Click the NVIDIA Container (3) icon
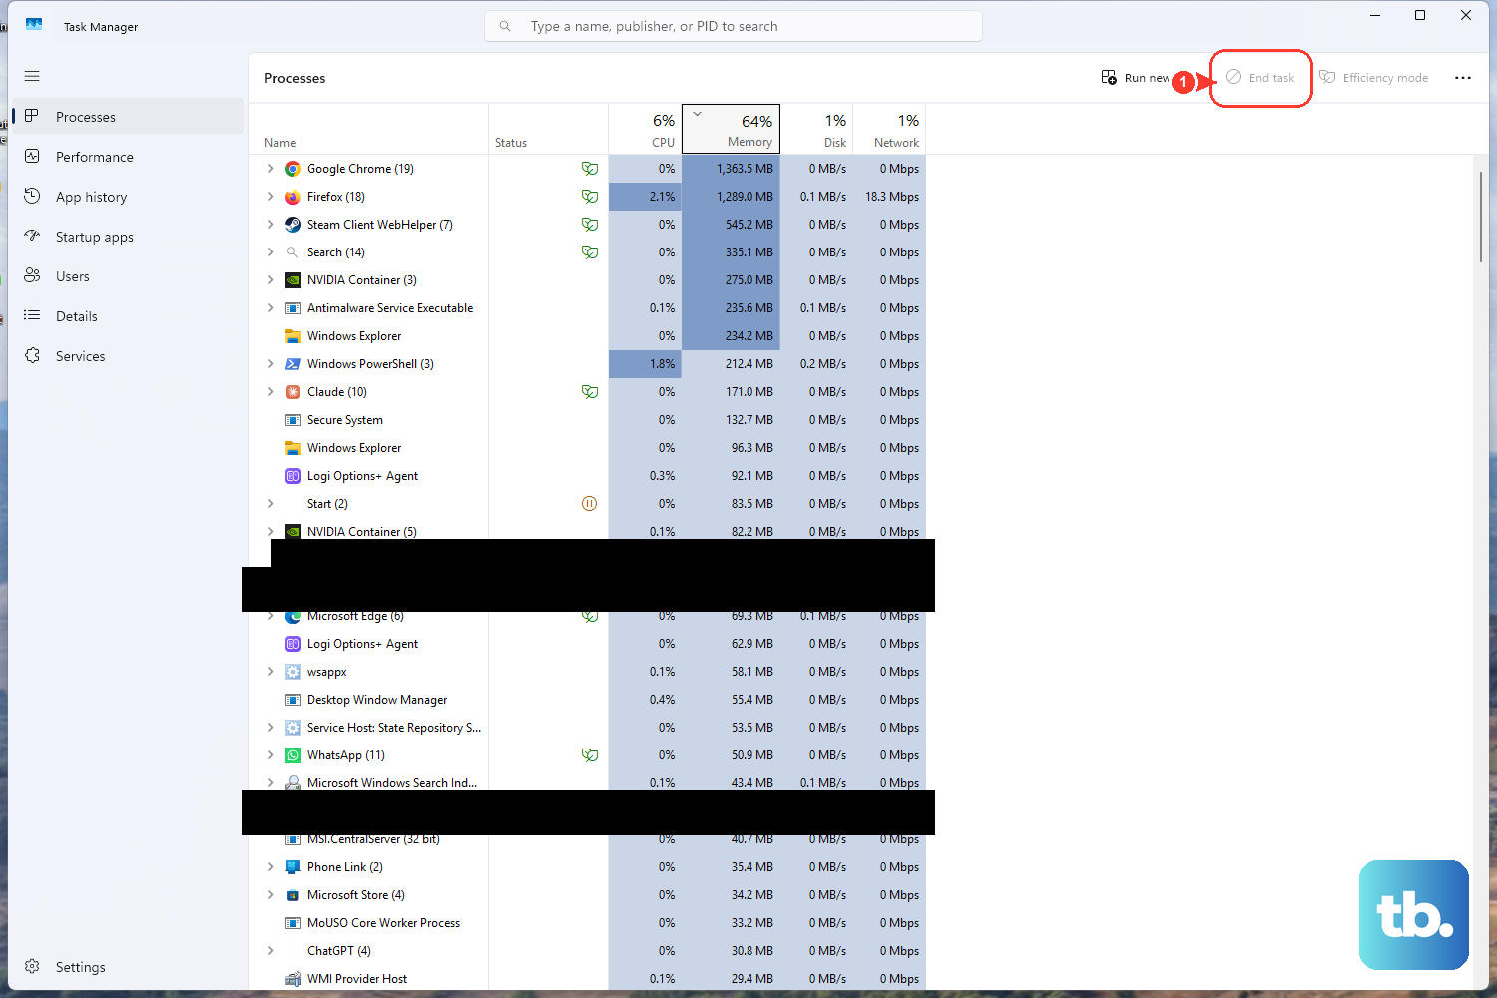The height and width of the screenshot is (998, 1497). point(293,280)
